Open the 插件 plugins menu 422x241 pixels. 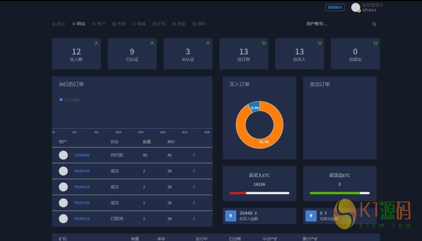pyautogui.click(x=199, y=24)
